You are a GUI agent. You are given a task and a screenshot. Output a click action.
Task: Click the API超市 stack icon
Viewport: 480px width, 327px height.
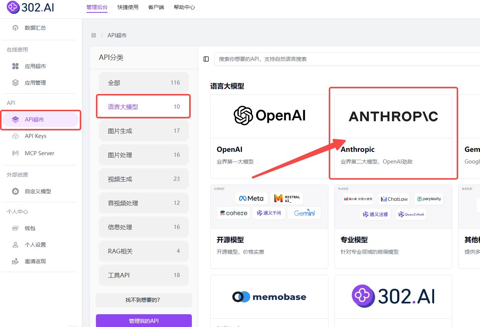tap(15, 120)
